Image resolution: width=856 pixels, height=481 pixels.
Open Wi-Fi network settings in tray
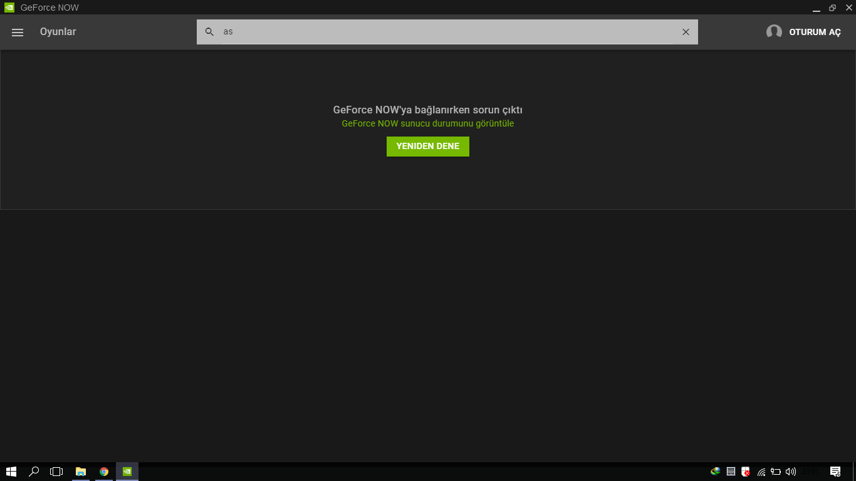pos(761,472)
